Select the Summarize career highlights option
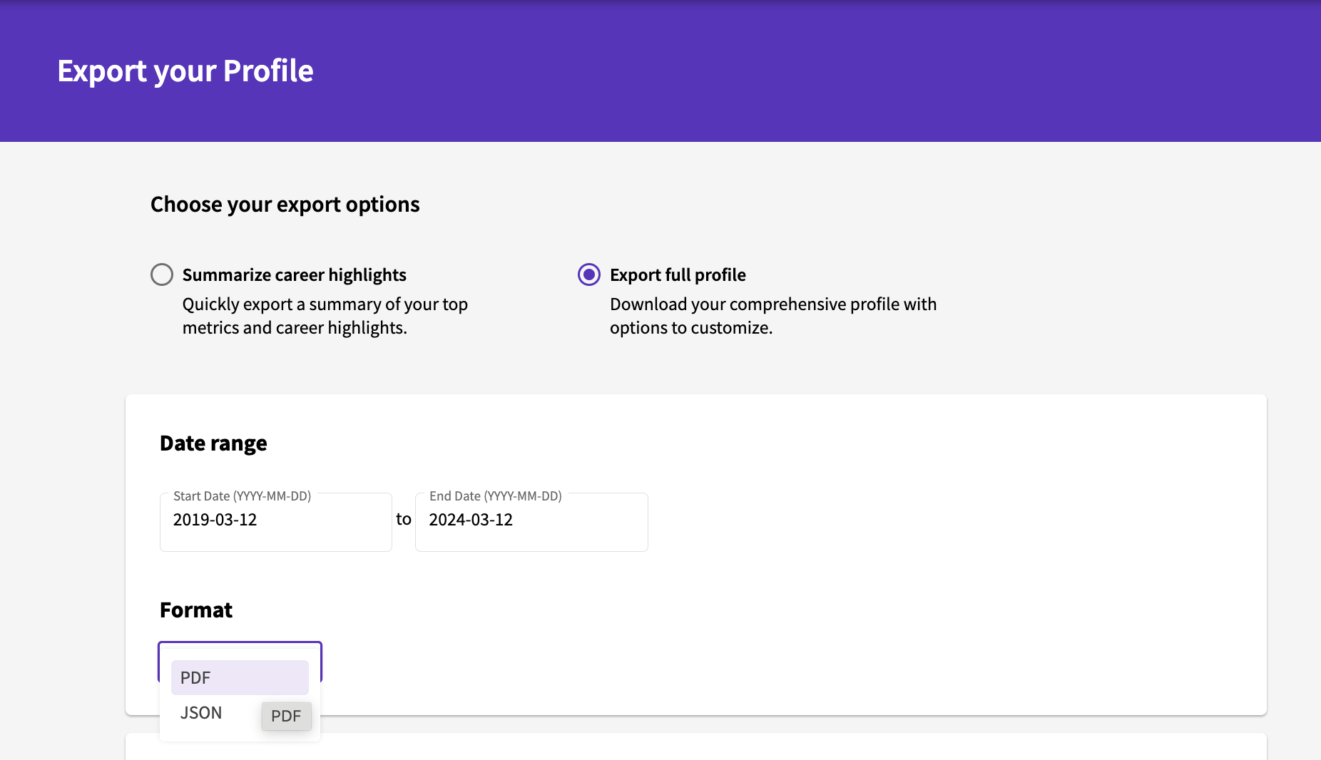 click(x=162, y=274)
